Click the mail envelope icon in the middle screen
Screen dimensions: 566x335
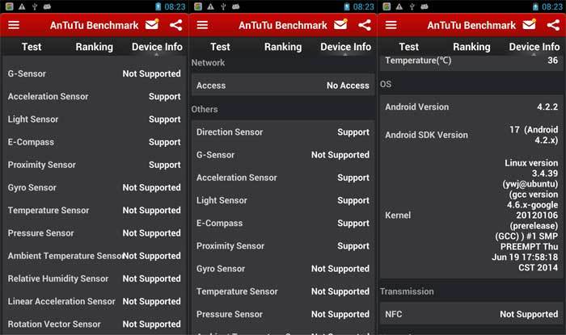coord(341,24)
